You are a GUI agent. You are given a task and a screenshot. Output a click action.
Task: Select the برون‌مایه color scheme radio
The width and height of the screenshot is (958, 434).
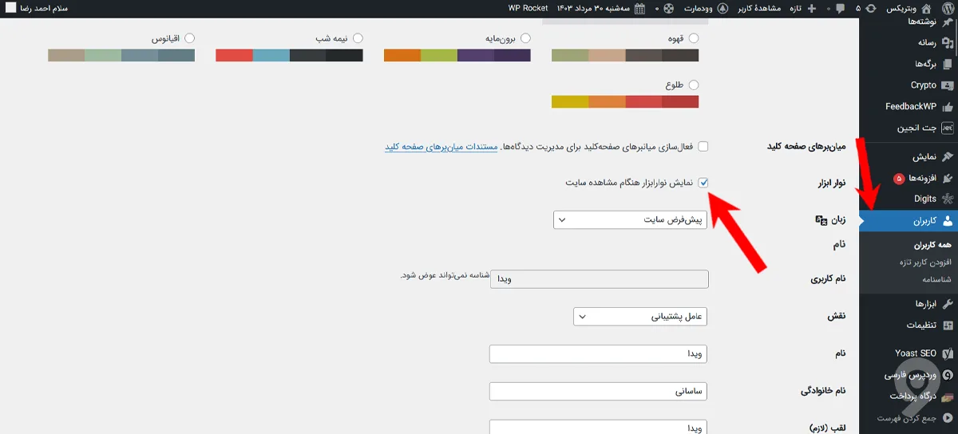click(x=525, y=38)
